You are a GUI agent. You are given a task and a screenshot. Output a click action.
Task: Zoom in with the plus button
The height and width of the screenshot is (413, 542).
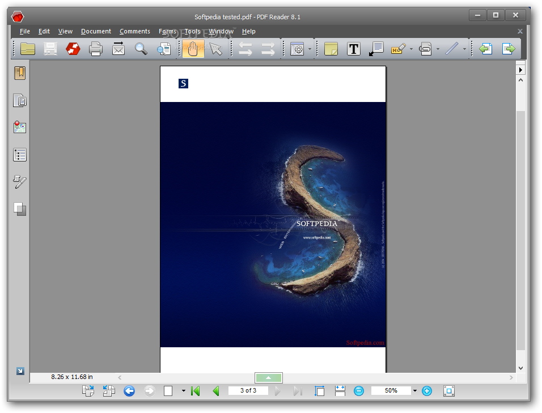click(427, 391)
